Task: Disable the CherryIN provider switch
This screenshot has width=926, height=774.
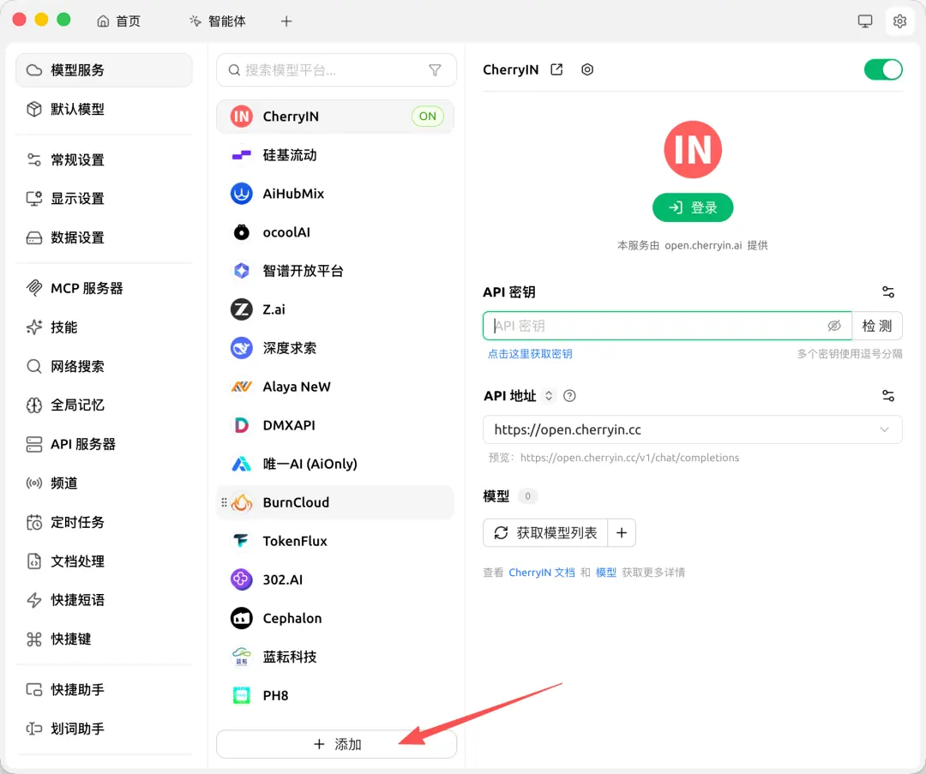Action: pos(883,69)
